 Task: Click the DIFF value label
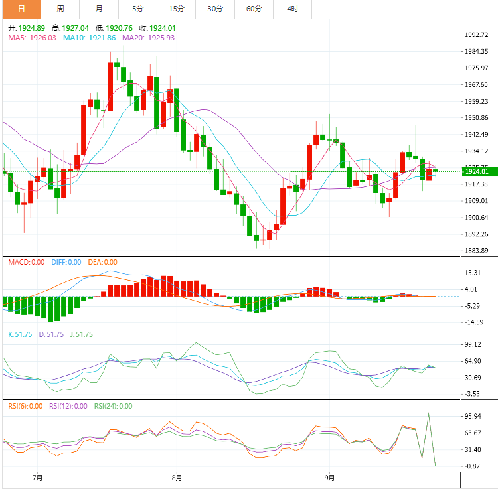tap(66, 262)
